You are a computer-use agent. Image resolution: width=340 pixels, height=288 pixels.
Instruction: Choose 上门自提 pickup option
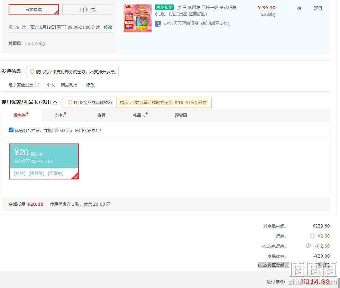[x=87, y=9]
